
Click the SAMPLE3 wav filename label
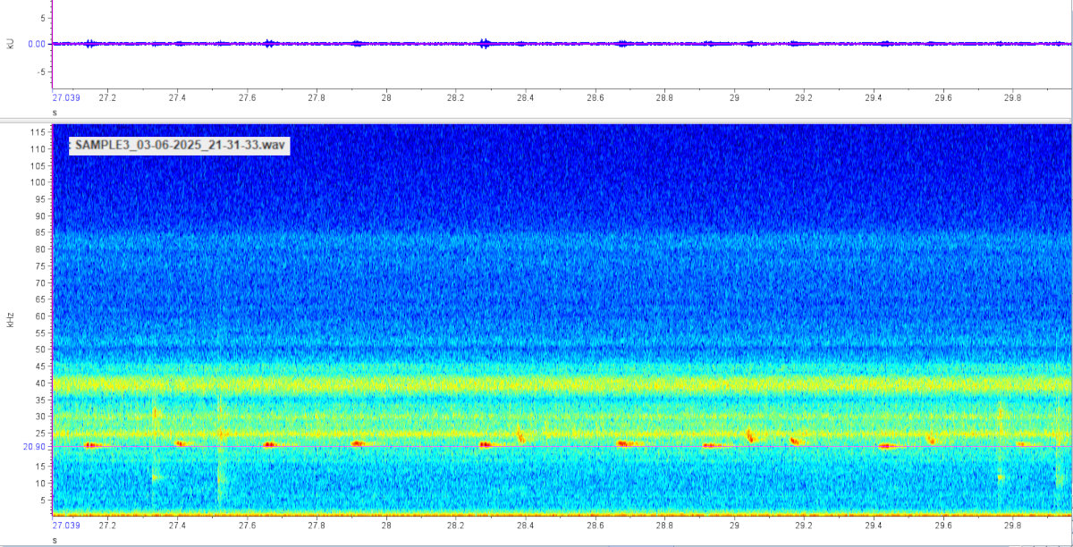click(x=179, y=144)
